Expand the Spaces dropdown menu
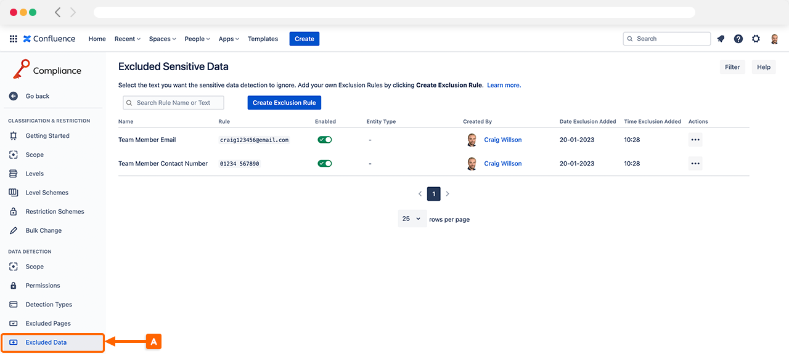Image resolution: width=789 pixels, height=354 pixels. pos(162,39)
